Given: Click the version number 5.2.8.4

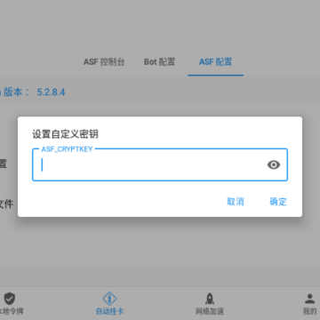Looking at the screenshot, I should pos(51,92).
